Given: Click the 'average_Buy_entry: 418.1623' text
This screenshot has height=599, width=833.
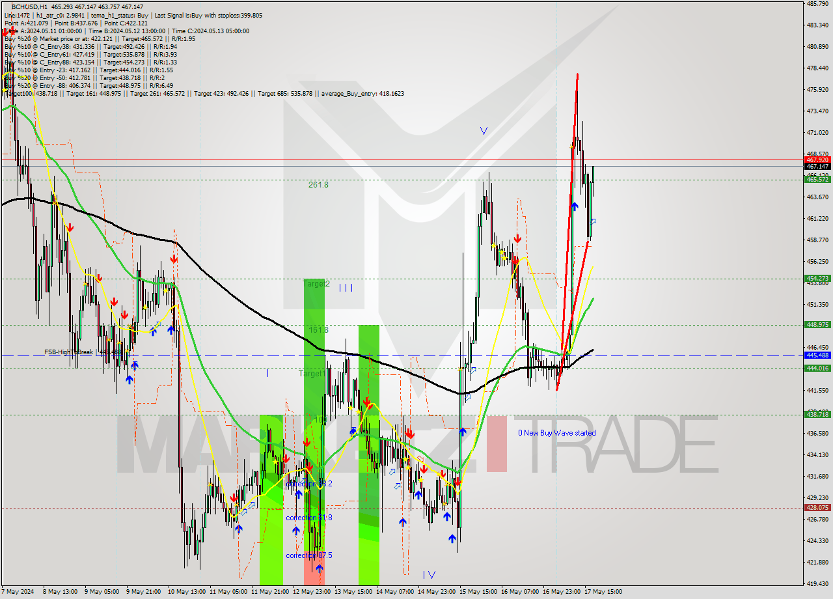Looking at the screenshot, I should click(362, 94).
